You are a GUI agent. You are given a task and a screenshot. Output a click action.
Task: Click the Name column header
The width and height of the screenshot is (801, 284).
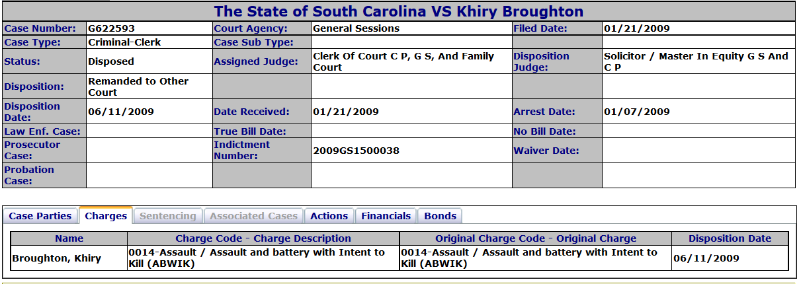click(x=69, y=238)
